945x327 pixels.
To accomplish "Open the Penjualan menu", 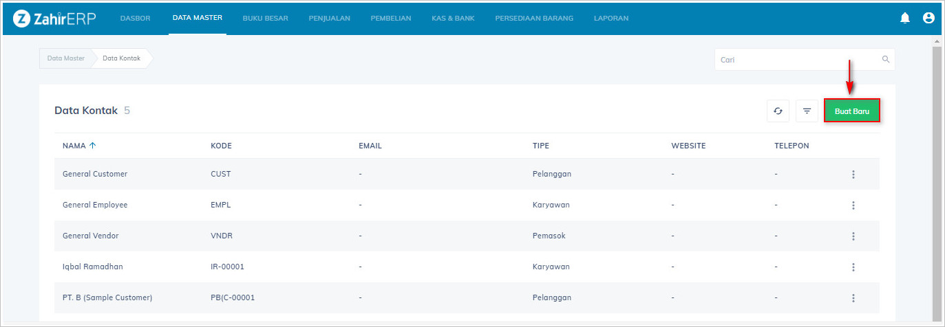I will tap(329, 19).
